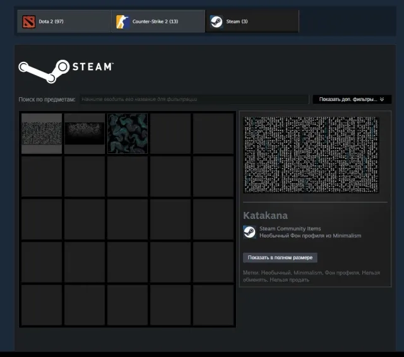Click the large Katakana preview image
Screen dimensions: 404x357
click(x=311, y=155)
